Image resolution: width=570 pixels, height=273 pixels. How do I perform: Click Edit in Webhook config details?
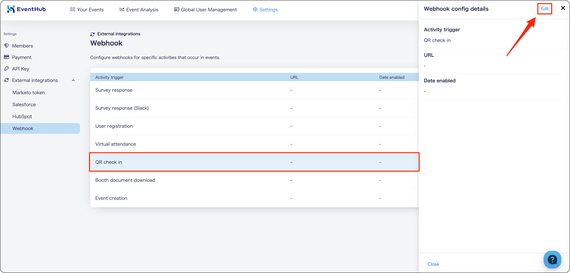coord(545,9)
